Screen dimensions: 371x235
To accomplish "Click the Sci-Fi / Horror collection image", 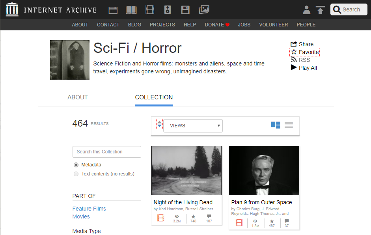I will pos(69,60).
